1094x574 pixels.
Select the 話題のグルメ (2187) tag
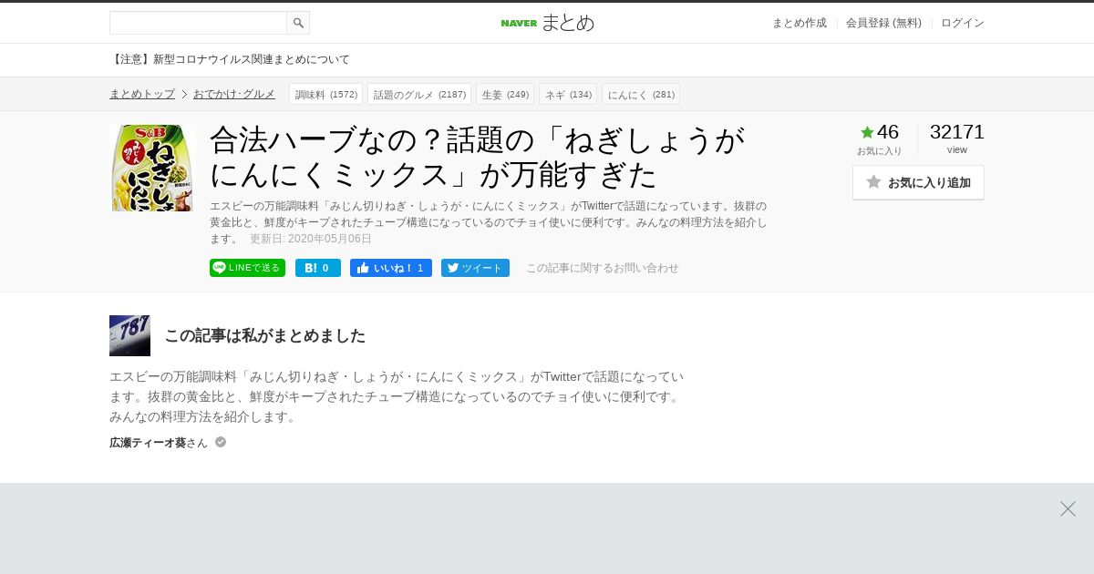419,94
